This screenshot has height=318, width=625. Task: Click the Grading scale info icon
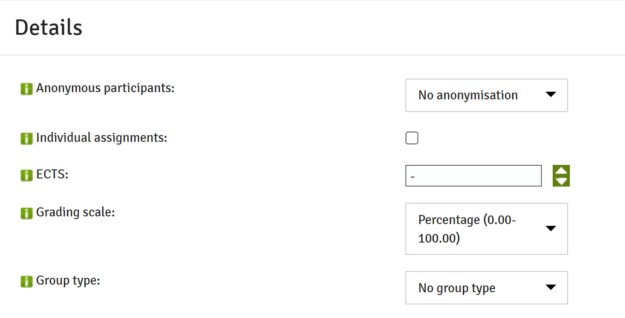click(27, 213)
